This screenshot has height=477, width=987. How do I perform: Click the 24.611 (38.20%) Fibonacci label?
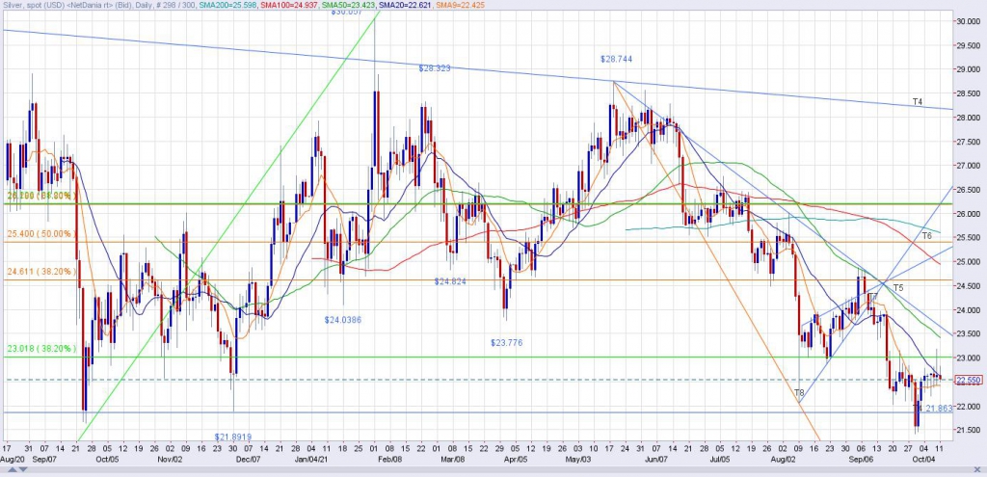[x=41, y=272]
